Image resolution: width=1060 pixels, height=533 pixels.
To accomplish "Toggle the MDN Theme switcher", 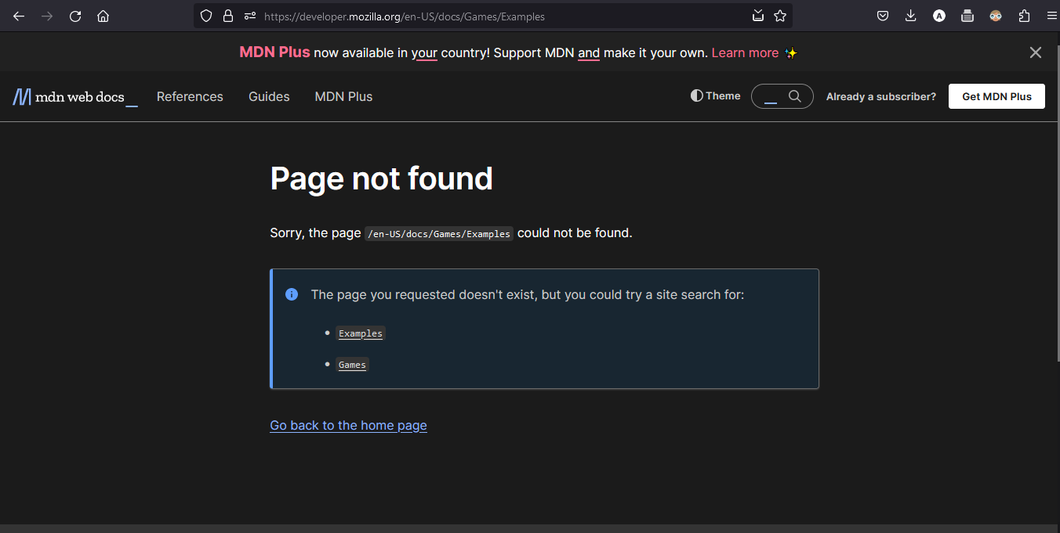I will click(x=714, y=95).
